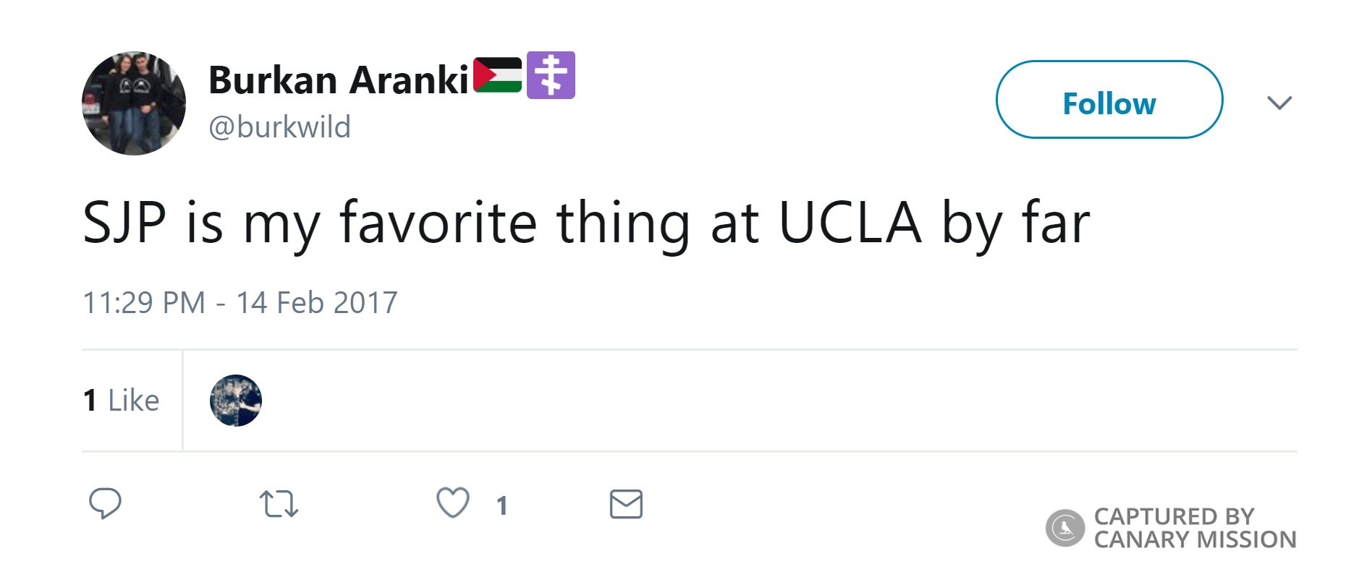Click the 14 Feb 2017 date
This screenshot has width=1372, height=577.
317,302
